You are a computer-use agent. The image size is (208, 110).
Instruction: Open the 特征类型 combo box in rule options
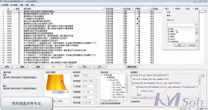click(95, 103)
